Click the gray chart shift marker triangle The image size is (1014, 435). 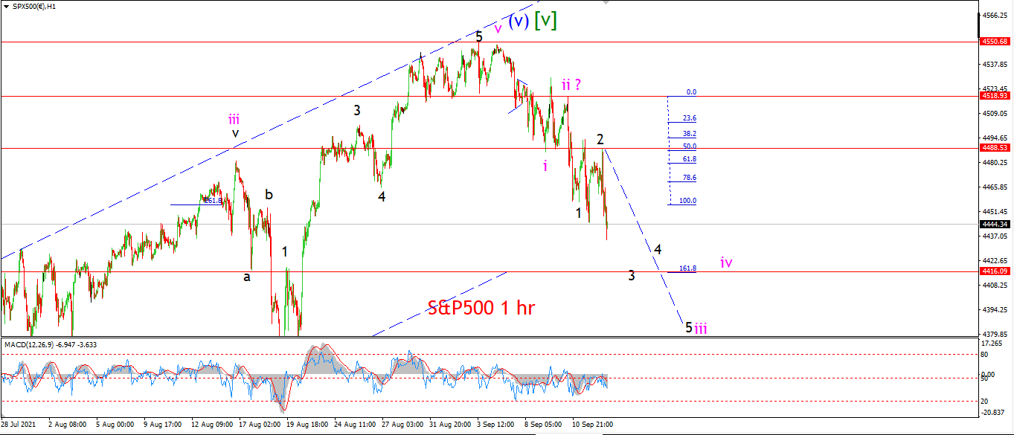tap(607, 2)
